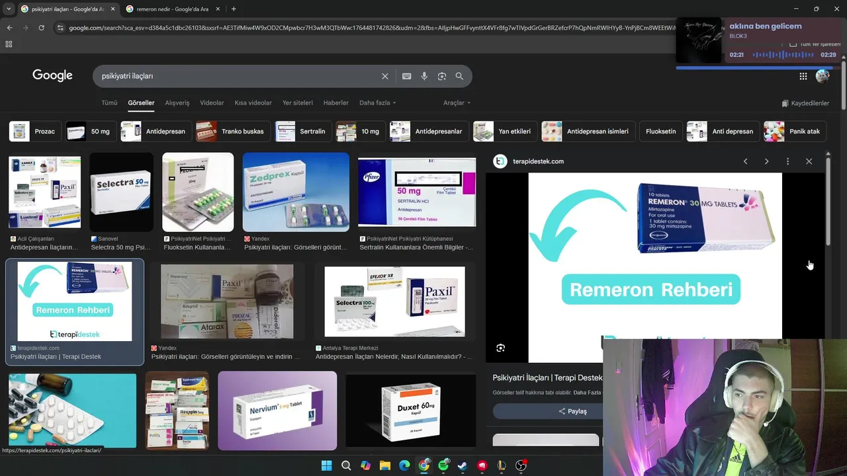Screen dimensions: 847x476
Task: Expand the Daha fazla menu
Action: pos(377,103)
